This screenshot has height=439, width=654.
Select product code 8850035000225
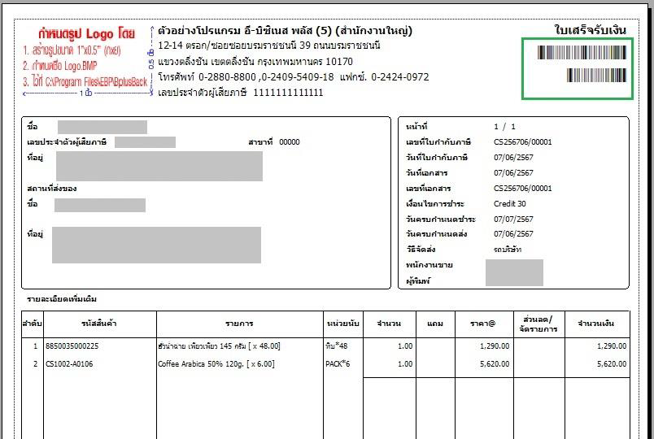coord(72,346)
